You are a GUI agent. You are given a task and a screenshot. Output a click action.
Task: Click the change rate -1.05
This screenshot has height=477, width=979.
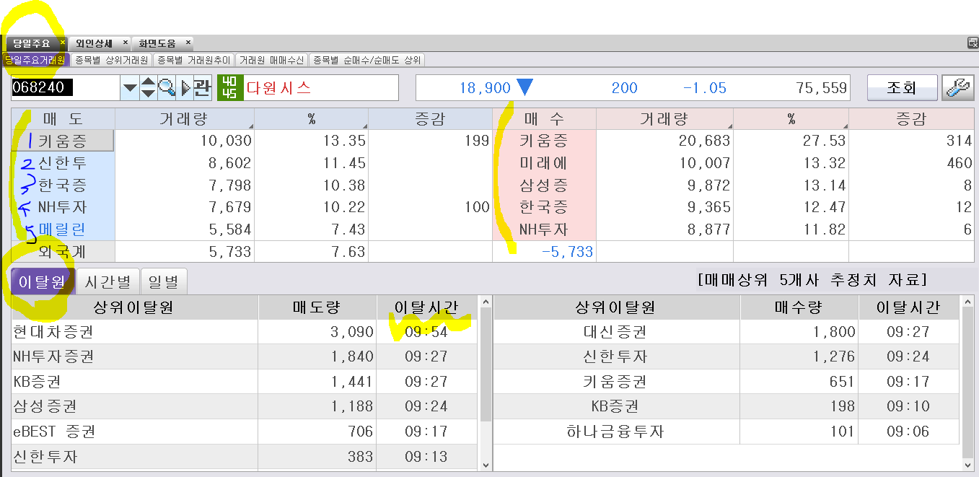click(x=705, y=88)
